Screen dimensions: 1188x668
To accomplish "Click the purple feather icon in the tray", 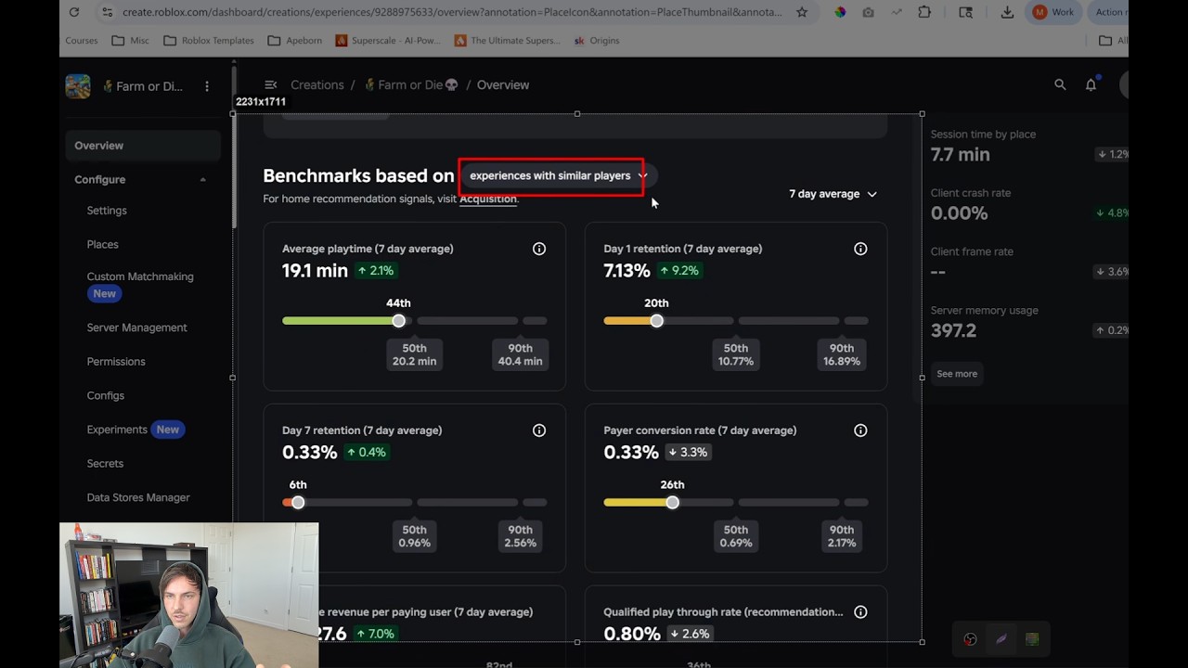I will point(1001,639).
